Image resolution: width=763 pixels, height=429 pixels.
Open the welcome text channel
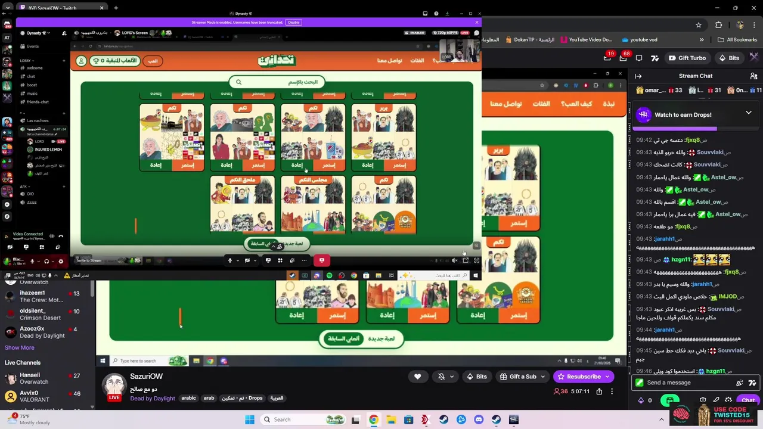(35, 68)
